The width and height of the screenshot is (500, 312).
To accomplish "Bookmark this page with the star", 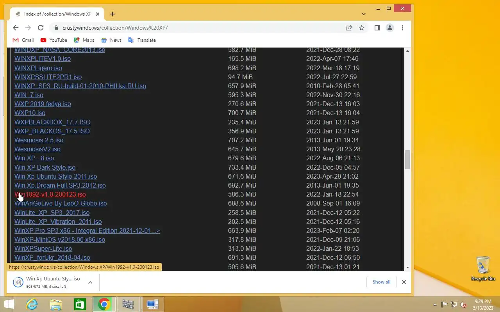I will pos(362,28).
